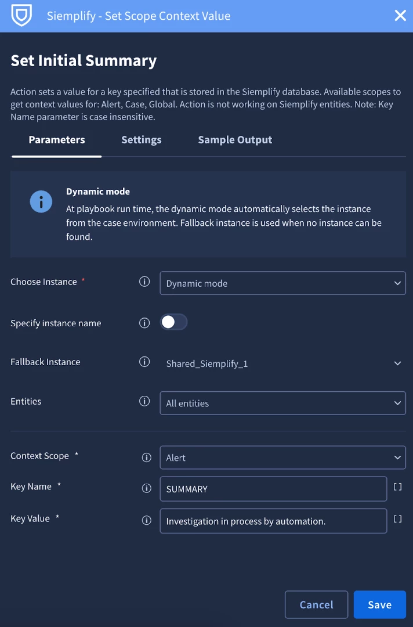Click the Siemplify shield logo icon
413x627 pixels.
(21, 15)
